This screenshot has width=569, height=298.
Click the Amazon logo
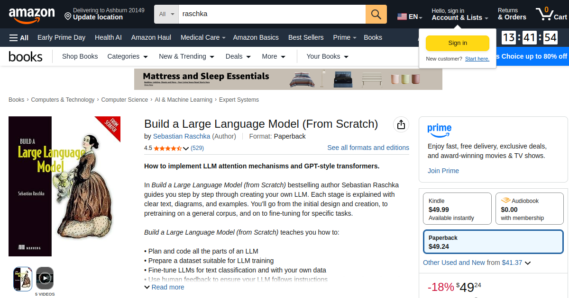tap(31, 15)
